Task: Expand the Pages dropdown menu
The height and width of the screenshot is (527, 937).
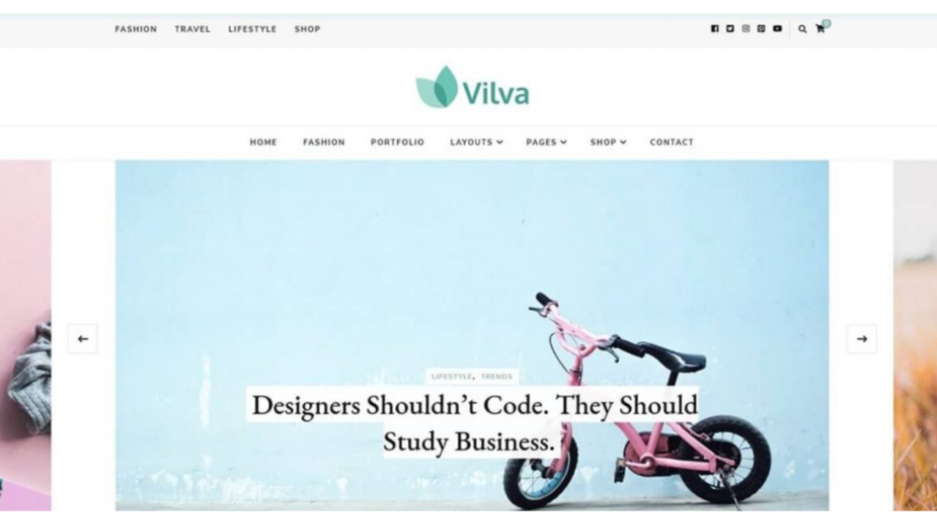Action: [x=546, y=142]
